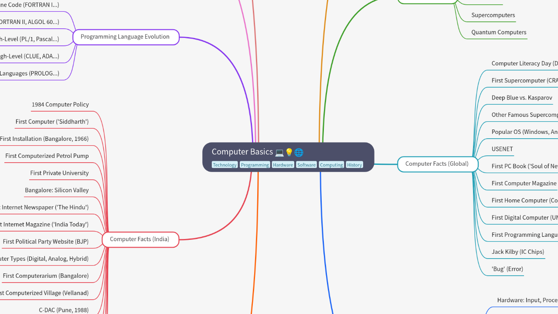
Task: Select First Programming Language item
Action: (x=524, y=235)
